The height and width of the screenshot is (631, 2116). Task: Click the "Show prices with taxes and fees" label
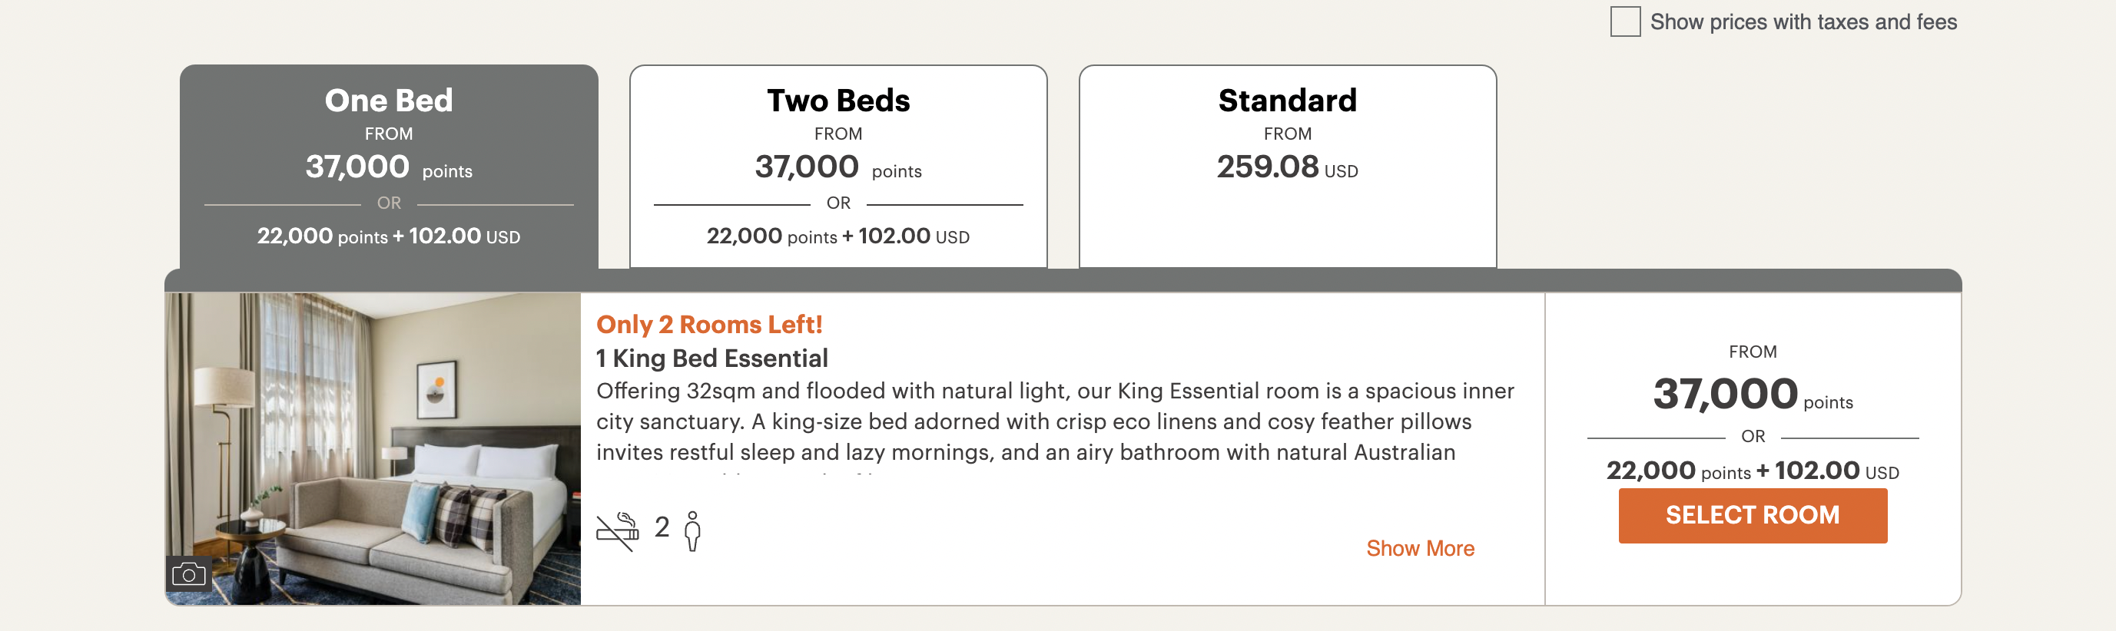coord(1803,22)
